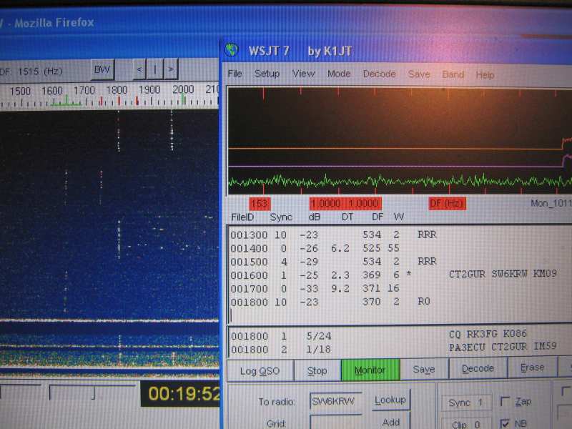Click the Sync 1 control
This screenshot has height=429, width=572.
point(465,403)
